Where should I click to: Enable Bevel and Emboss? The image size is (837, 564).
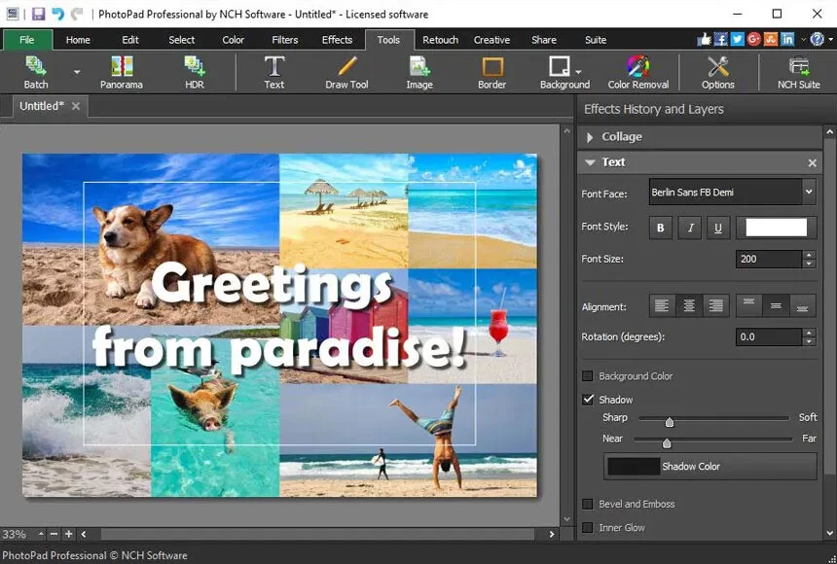[588, 504]
